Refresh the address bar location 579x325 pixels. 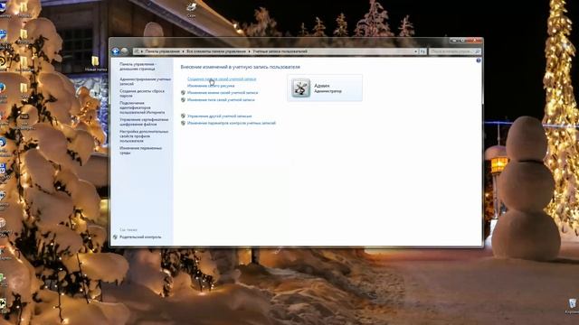(x=422, y=51)
